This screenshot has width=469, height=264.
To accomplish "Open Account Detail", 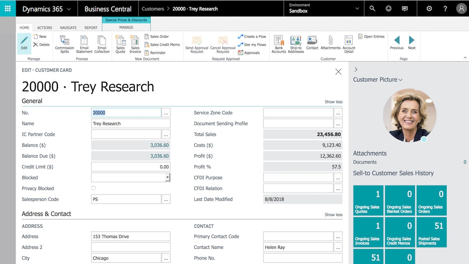I will pyautogui.click(x=349, y=44).
